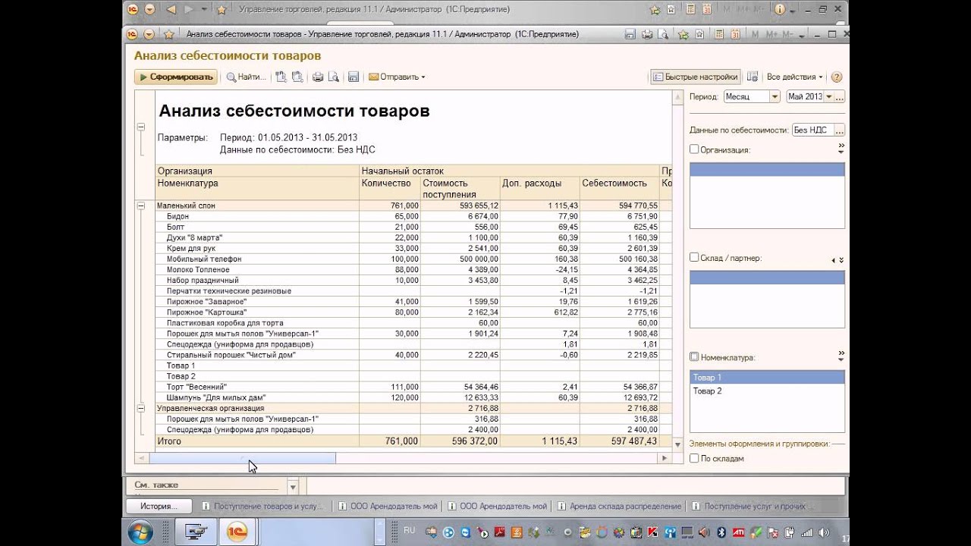The image size is (971, 546).
Task: Collapse the report header parameters group
Action: (140, 127)
